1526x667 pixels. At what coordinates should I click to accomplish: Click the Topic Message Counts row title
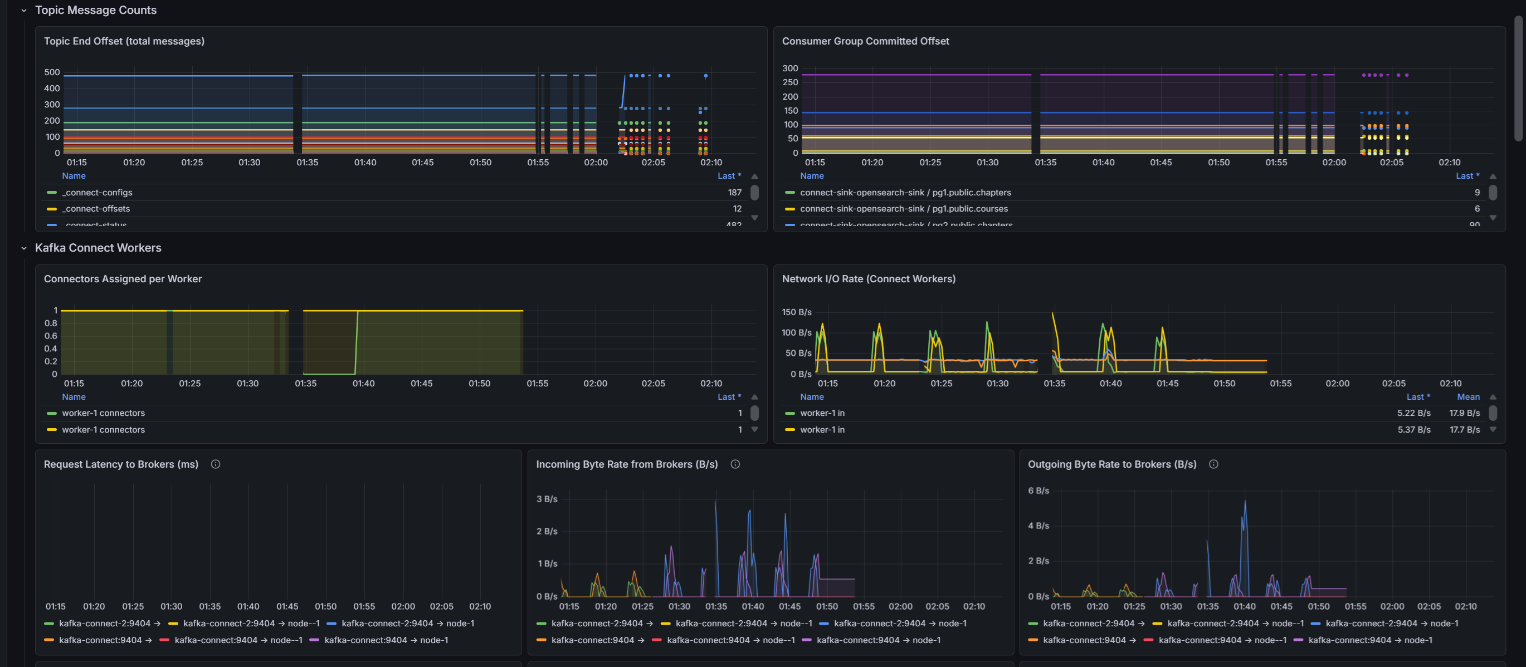[x=96, y=10]
